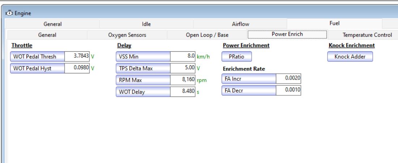Click the PRatio button
This screenshot has width=398, height=163.
[236, 57]
